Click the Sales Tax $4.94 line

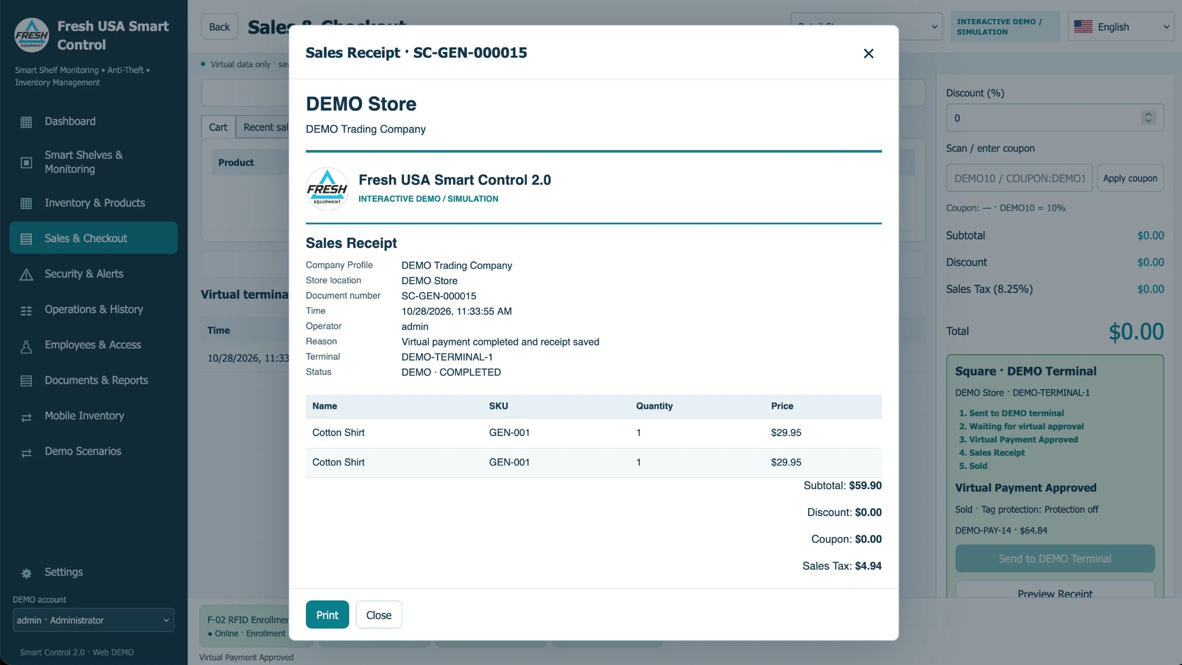(x=842, y=566)
